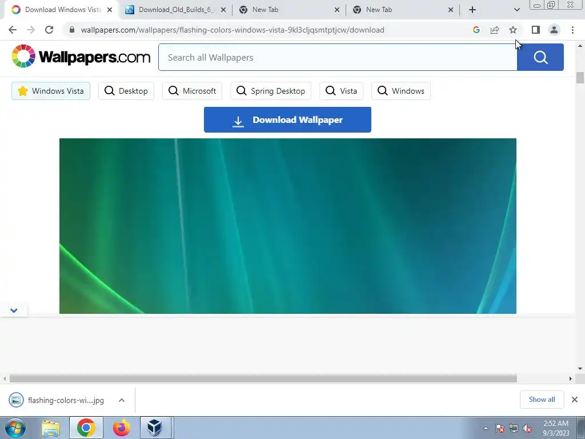Reload the page with the refresh icon
The width and height of the screenshot is (585, 439).
tap(49, 30)
